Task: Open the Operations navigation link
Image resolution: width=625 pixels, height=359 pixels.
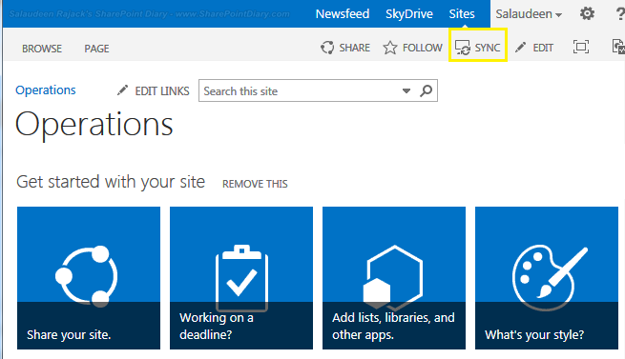Action: click(x=46, y=90)
